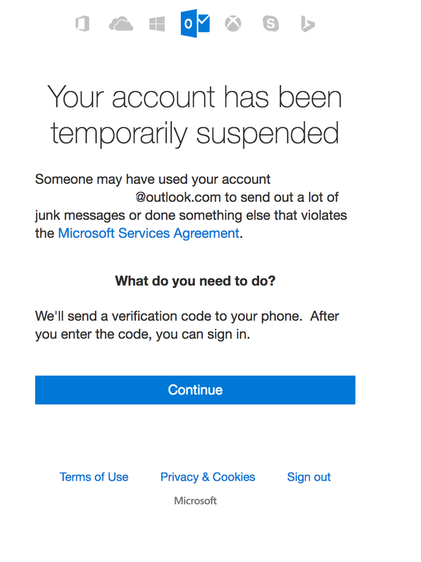
Task: Switch to the highlighted Outlook service tab
Action: click(x=195, y=23)
